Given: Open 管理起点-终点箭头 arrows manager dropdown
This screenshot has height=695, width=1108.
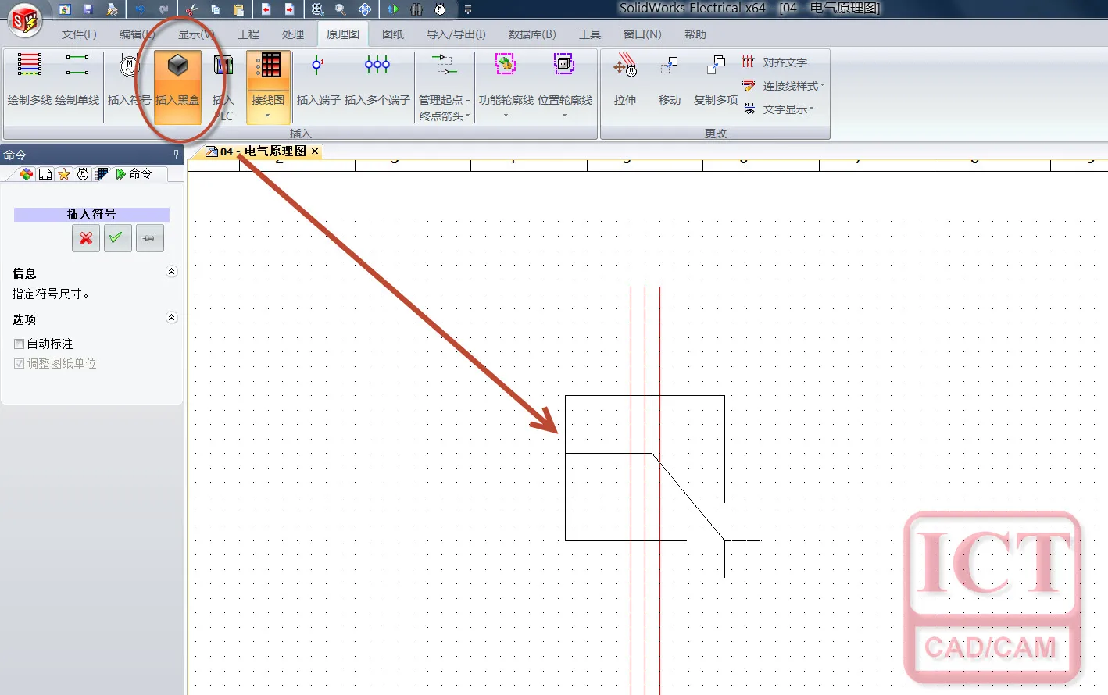Looking at the screenshot, I should [x=445, y=87].
